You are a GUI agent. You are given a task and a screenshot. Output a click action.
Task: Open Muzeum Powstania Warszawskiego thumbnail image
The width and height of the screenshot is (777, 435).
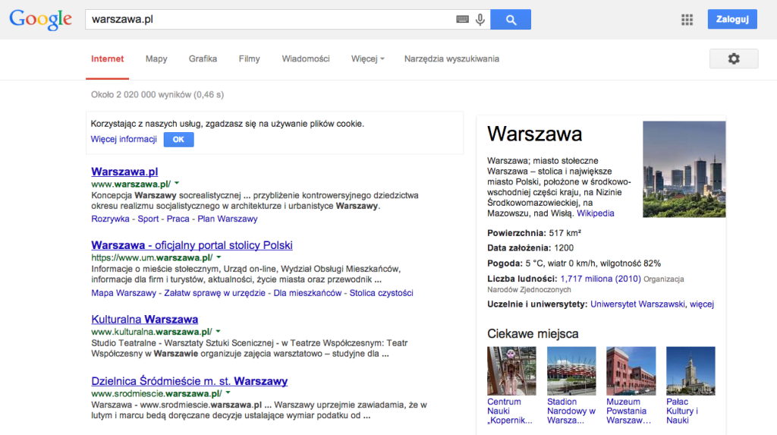coord(631,370)
